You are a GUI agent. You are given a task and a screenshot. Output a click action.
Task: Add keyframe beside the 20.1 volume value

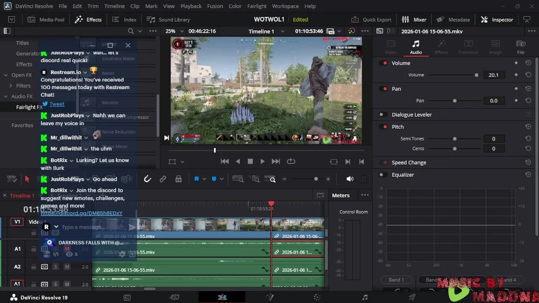(x=516, y=75)
